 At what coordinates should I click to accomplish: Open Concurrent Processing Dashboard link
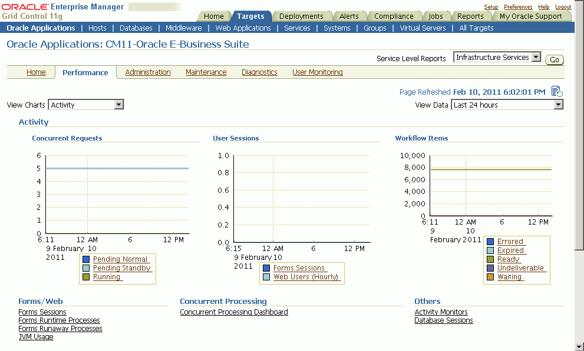pyautogui.click(x=234, y=312)
